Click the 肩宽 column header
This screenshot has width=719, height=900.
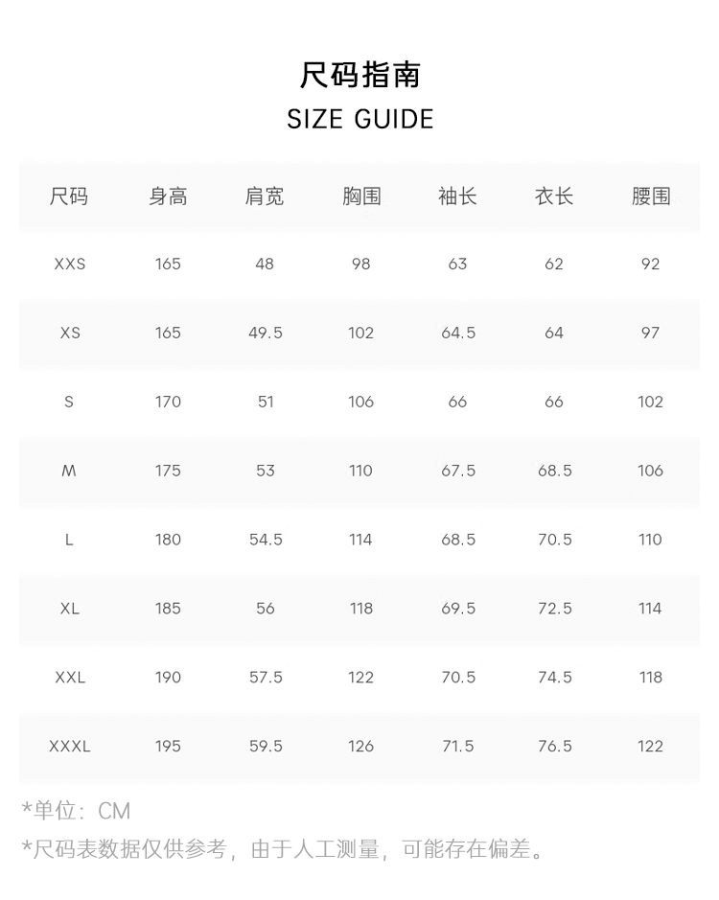point(265,196)
